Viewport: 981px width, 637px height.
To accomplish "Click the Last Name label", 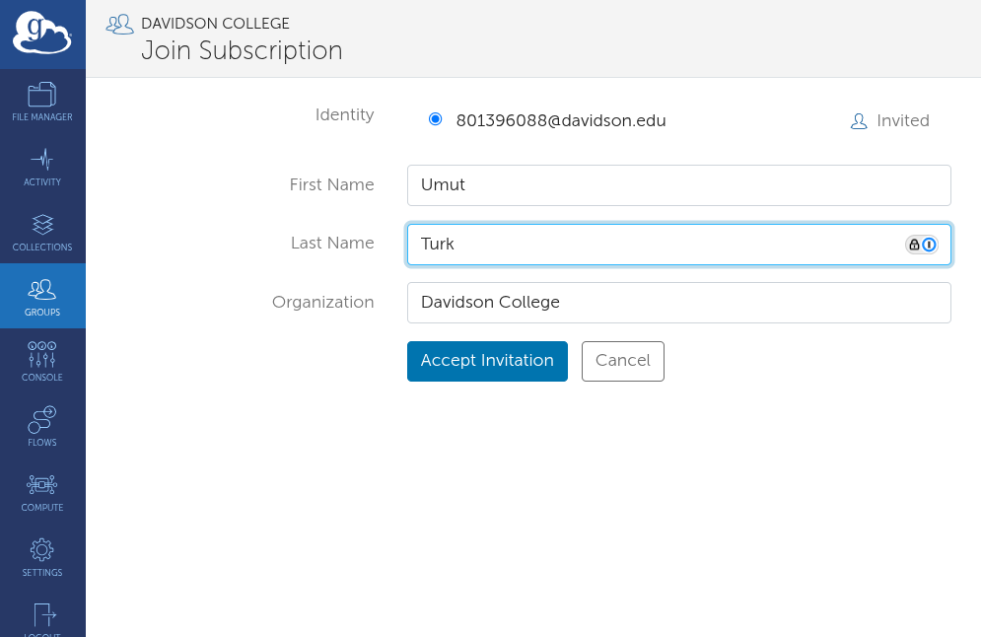I will 332,243.
